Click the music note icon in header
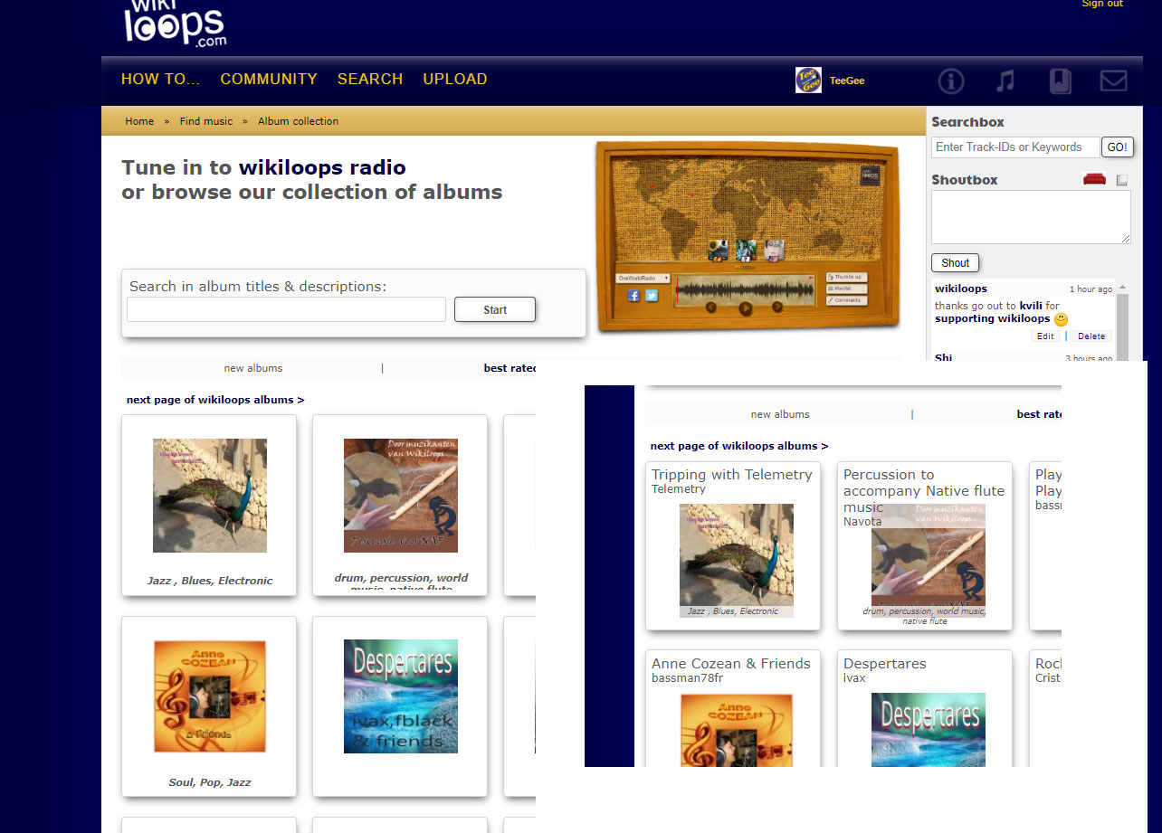This screenshot has width=1162, height=833. [1005, 81]
